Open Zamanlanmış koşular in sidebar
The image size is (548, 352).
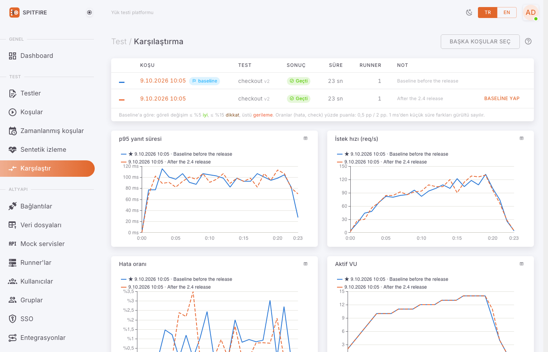pos(47,131)
